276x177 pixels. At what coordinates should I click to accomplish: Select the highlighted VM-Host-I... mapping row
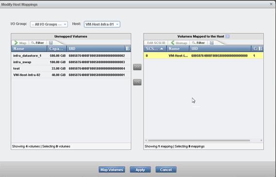204,56
